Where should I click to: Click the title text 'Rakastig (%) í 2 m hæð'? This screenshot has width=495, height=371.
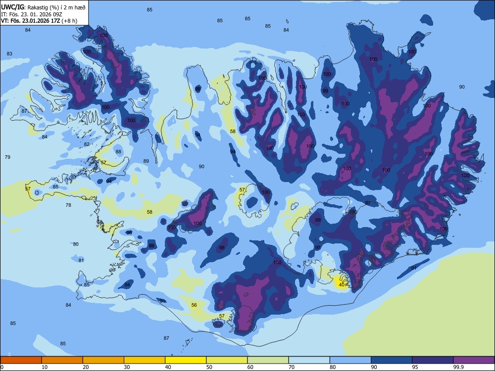[x=56, y=7]
